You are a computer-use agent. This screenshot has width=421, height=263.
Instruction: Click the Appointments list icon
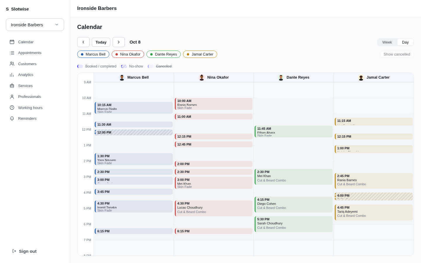click(12, 53)
